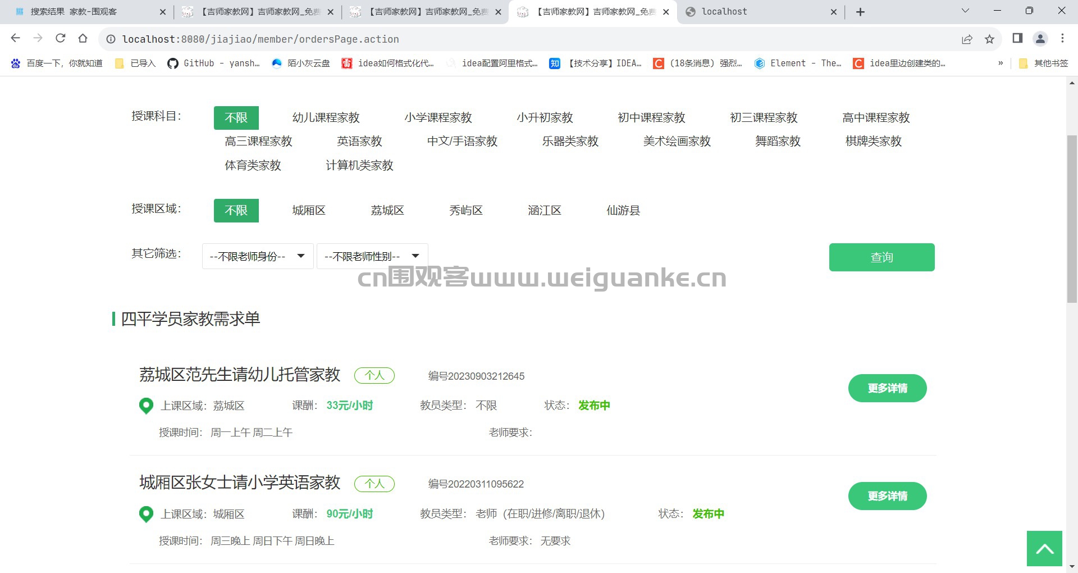1078x573 pixels.
Task: Switch to the 搜索结果 家教-围观客 tab
Action: point(84,12)
